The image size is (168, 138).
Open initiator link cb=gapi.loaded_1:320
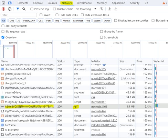[104, 121]
